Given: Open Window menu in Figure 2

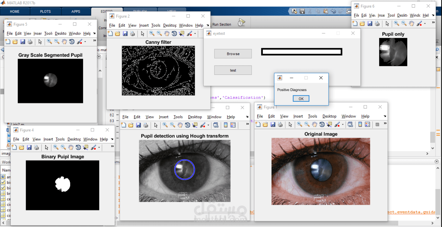Looking at the screenshot, I should click(x=186, y=25).
